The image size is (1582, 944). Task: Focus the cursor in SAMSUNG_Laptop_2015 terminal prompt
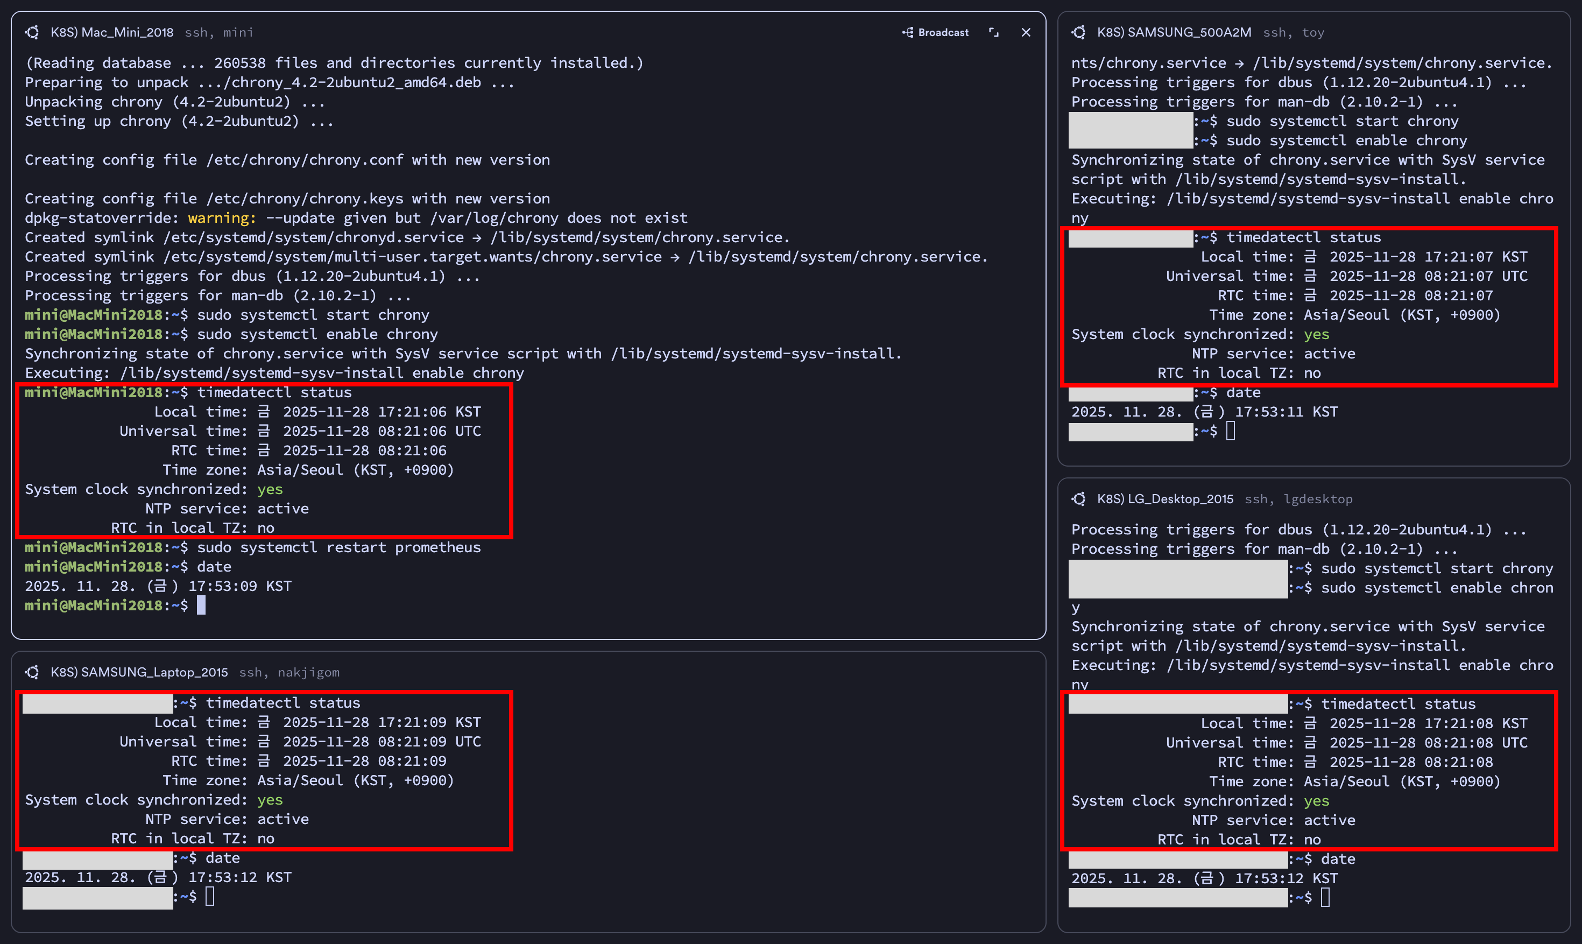click(x=210, y=897)
